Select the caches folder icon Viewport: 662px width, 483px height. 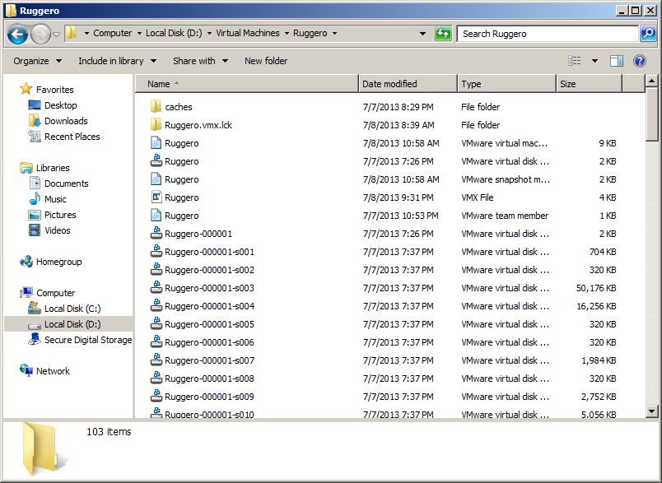(156, 107)
